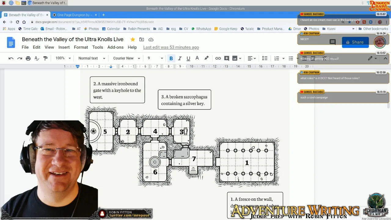Open the 100% zoom dropdown
Screen dimensions: 391x220
pyautogui.click(x=63, y=58)
